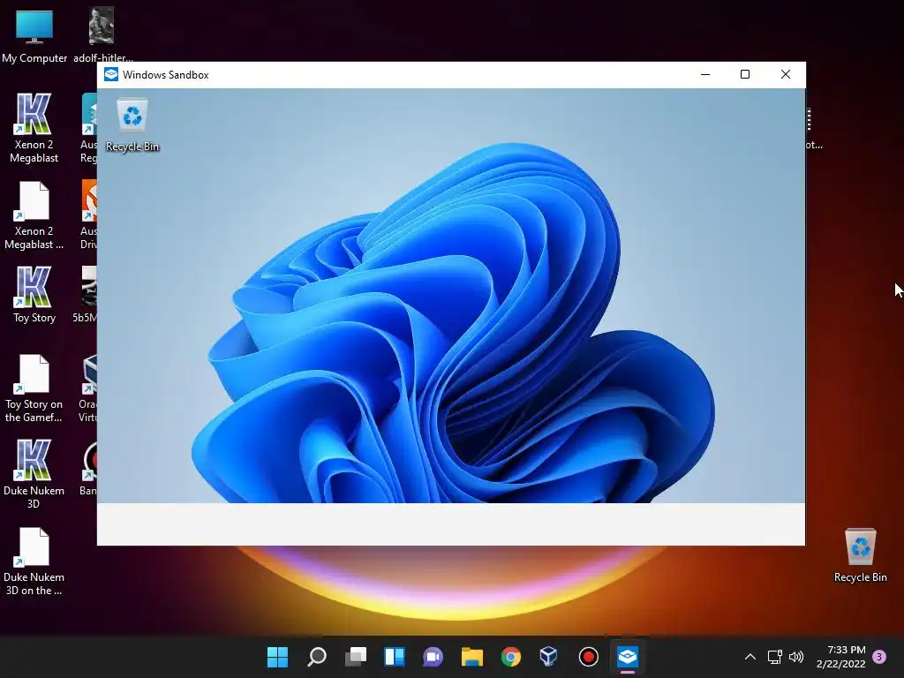Open the Chat app in taskbar

[x=433, y=657]
